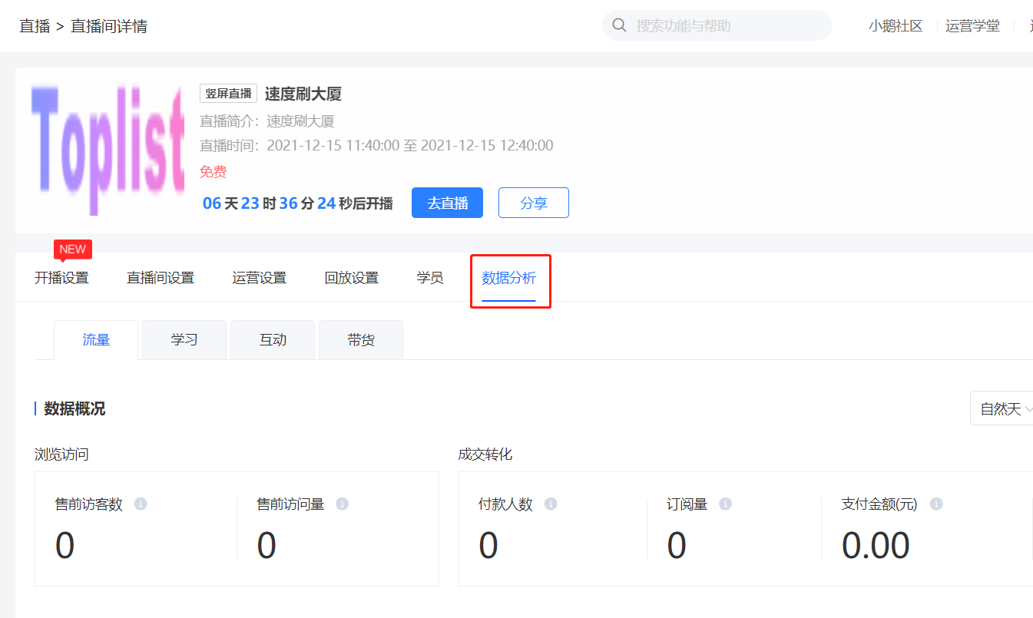Click the 去直播 button
Screen dimensions: 1033x618
pos(447,203)
